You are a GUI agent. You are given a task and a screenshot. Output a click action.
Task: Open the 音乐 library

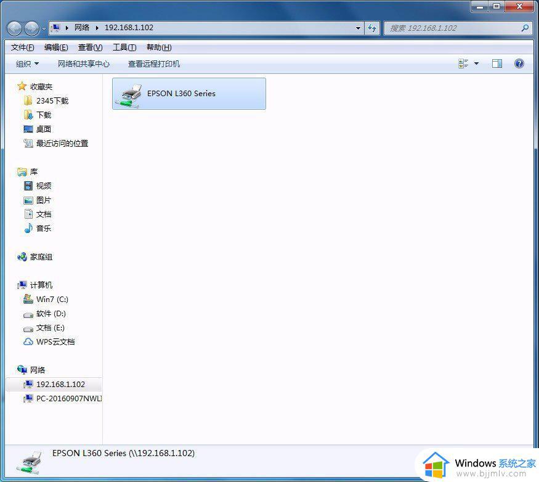pos(44,229)
